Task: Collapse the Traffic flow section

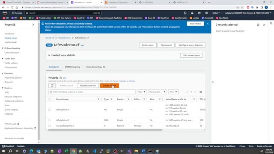Action: pos(3,59)
